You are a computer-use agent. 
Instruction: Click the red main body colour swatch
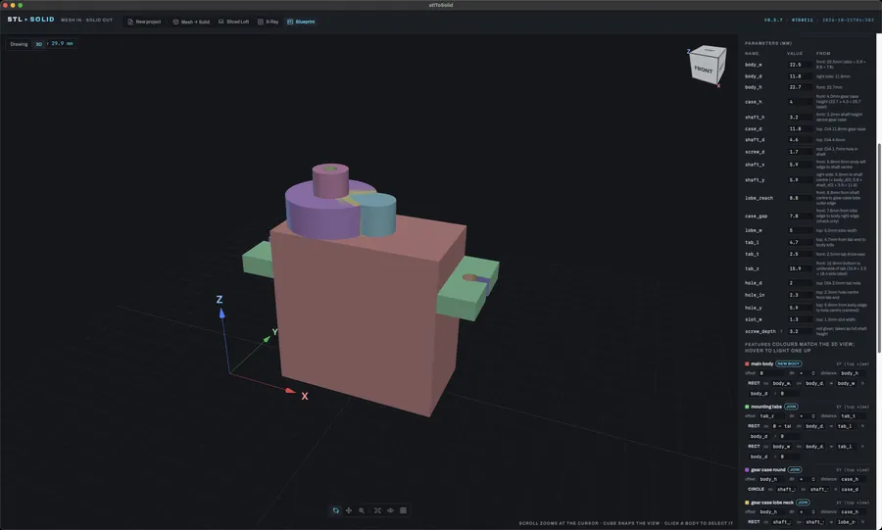point(747,363)
